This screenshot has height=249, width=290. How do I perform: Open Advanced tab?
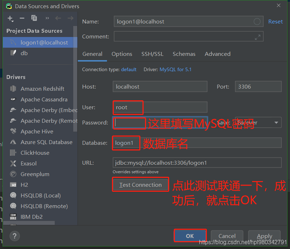217,54
